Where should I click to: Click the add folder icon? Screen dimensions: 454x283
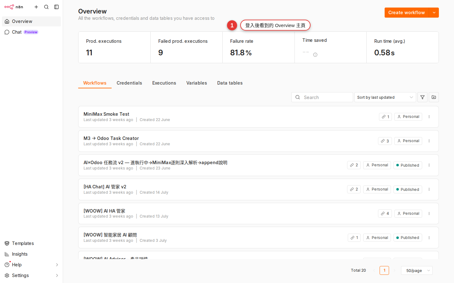tap(434, 97)
